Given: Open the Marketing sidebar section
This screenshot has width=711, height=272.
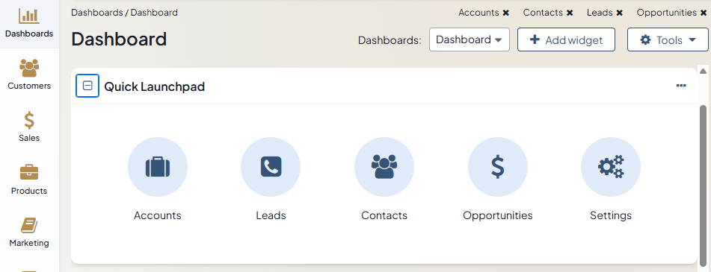Looking at the screenshot, I should pos(29,232).
